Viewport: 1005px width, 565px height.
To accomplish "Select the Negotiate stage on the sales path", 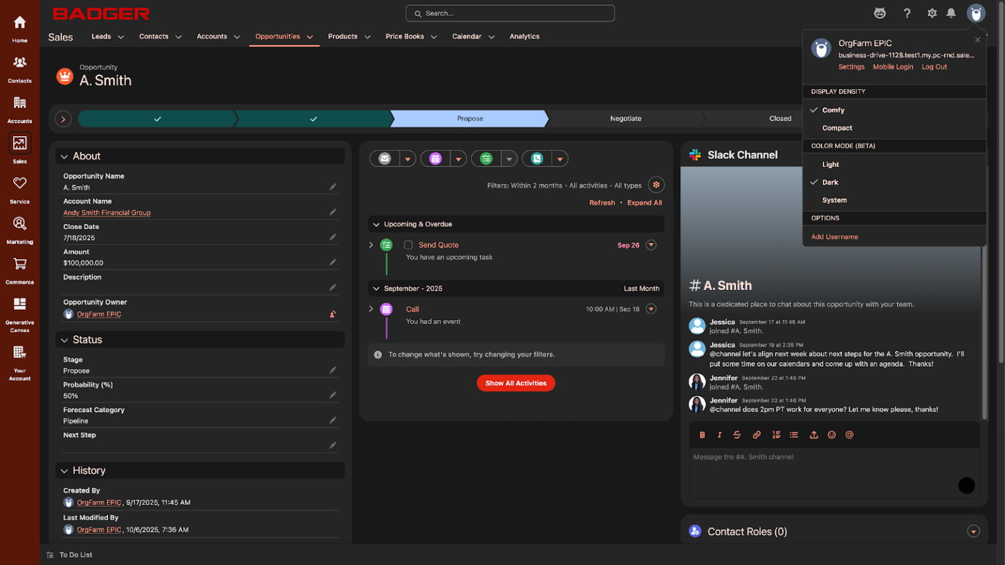I will coord(626,118).
